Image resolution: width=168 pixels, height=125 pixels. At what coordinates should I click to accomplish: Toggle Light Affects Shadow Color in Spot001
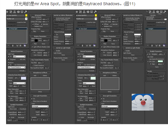click(x=32, y=47)
